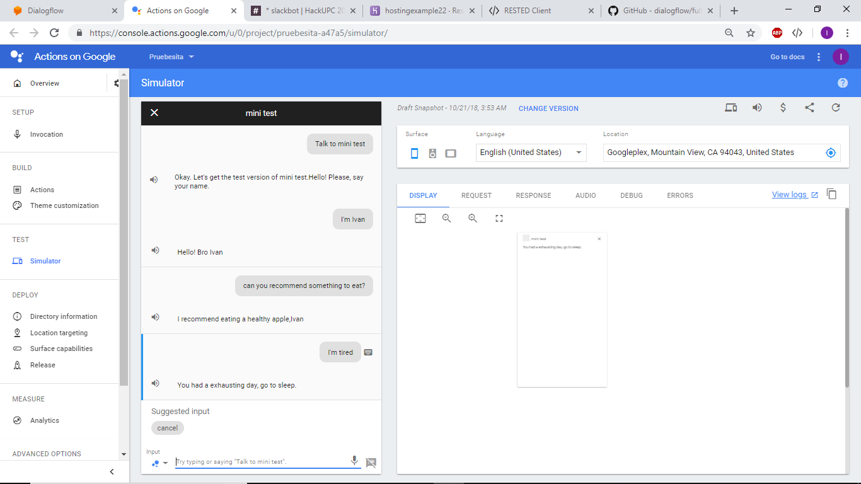Click the browser reload button
Image resolution: width=861 pixels, height=484 pixels.
pos(54,33)
